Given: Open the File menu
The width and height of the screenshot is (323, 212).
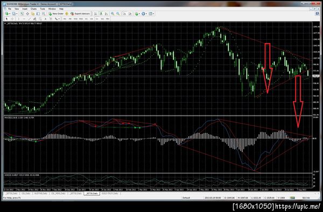Looking at the screenshot, I should pos(10,9).
